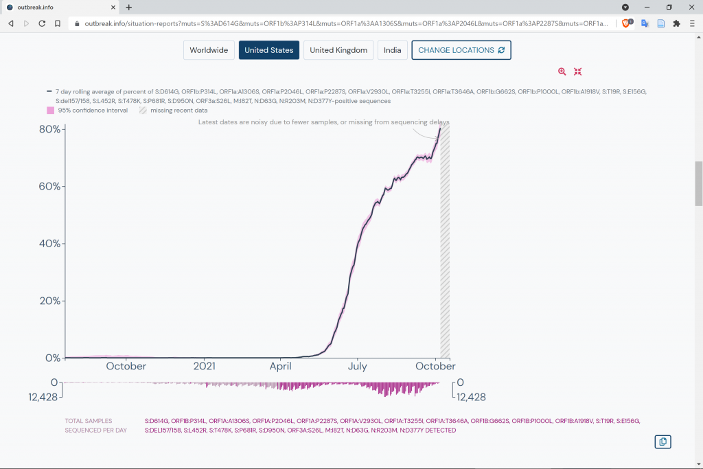Click the reset zoom compress icon
This screenshot has width=703, height=469.
pos(578,71)
